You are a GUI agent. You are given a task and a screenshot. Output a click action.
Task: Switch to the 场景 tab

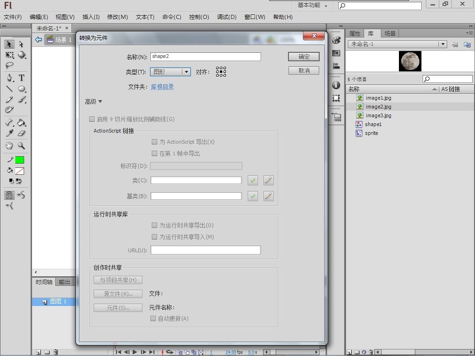(390, 33)
